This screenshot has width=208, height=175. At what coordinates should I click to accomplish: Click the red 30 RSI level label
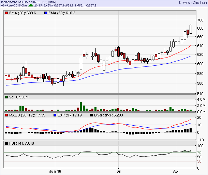point(199,161)
